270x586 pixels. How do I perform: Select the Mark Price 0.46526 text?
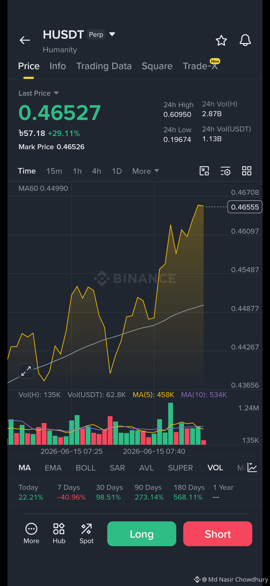[51, 147]
